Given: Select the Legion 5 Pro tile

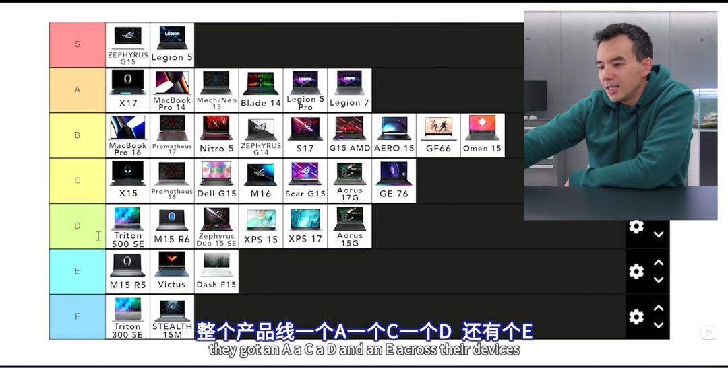Looking at the screenshot, I should click(x=305, y=90).
